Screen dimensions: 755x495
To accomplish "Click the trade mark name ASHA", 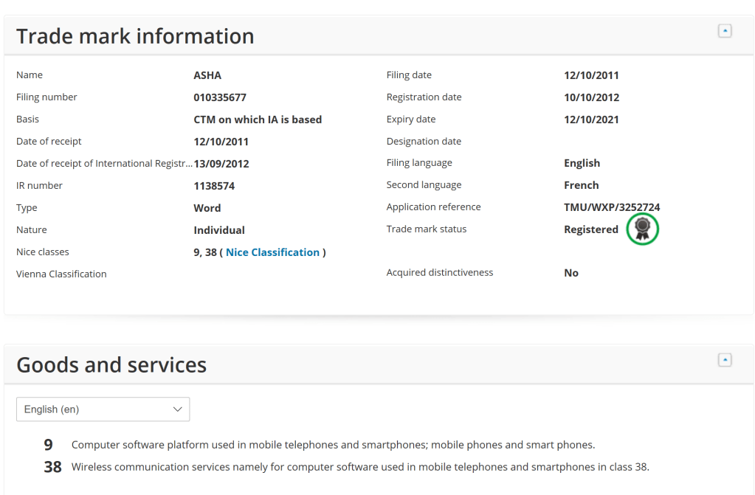I will (x=207, y=75).
